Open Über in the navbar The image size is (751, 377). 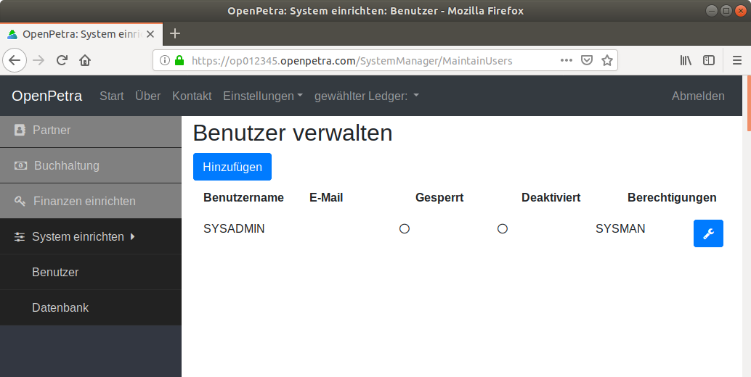point(148,96)
